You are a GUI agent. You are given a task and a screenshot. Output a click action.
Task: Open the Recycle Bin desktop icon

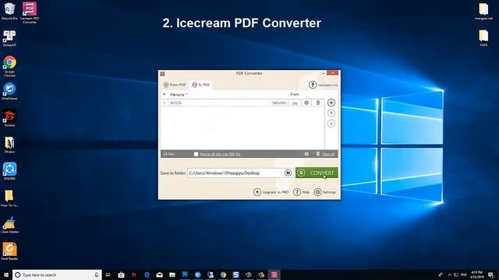pos(9,12)
